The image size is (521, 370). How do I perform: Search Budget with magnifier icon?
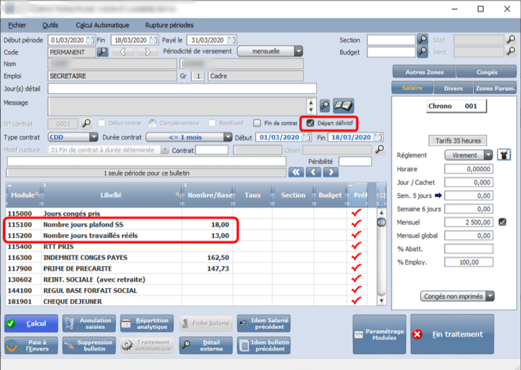pos(423,52)
